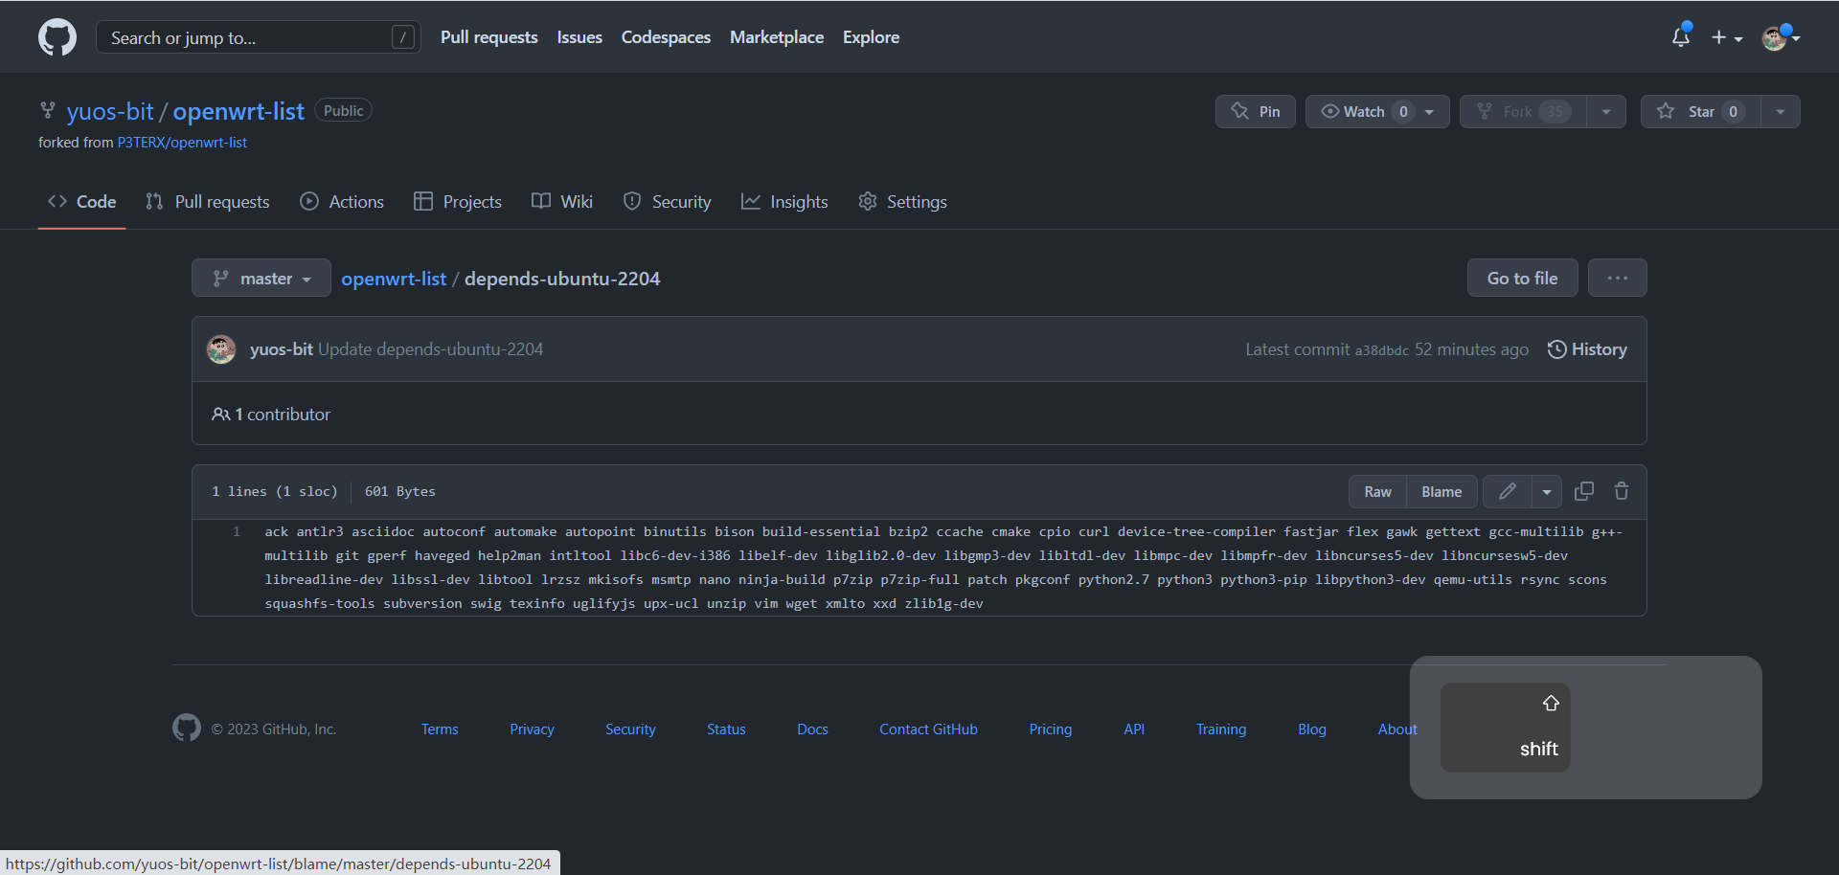Go to Codespaces in header
The image size is (1839, 875).
pos(666,37)
